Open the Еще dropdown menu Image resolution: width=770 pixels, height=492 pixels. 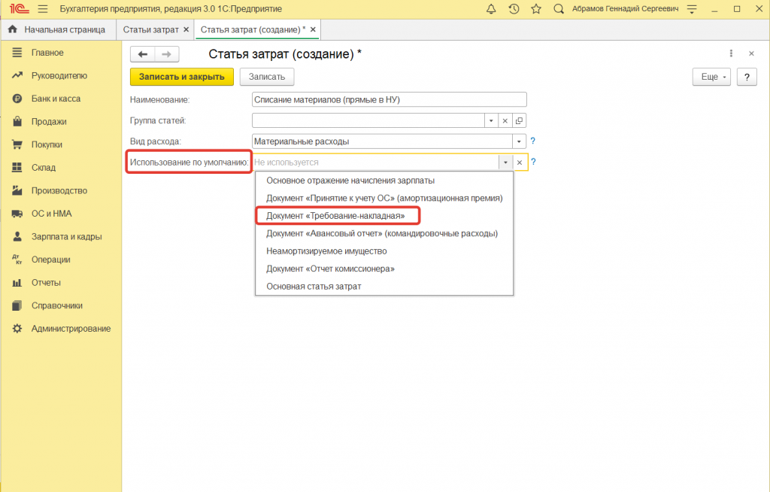711,77
